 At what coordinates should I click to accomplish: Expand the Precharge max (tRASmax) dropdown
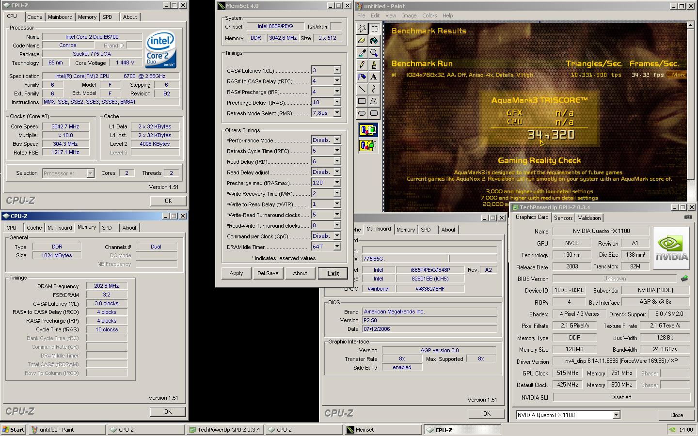pos(337,183)
